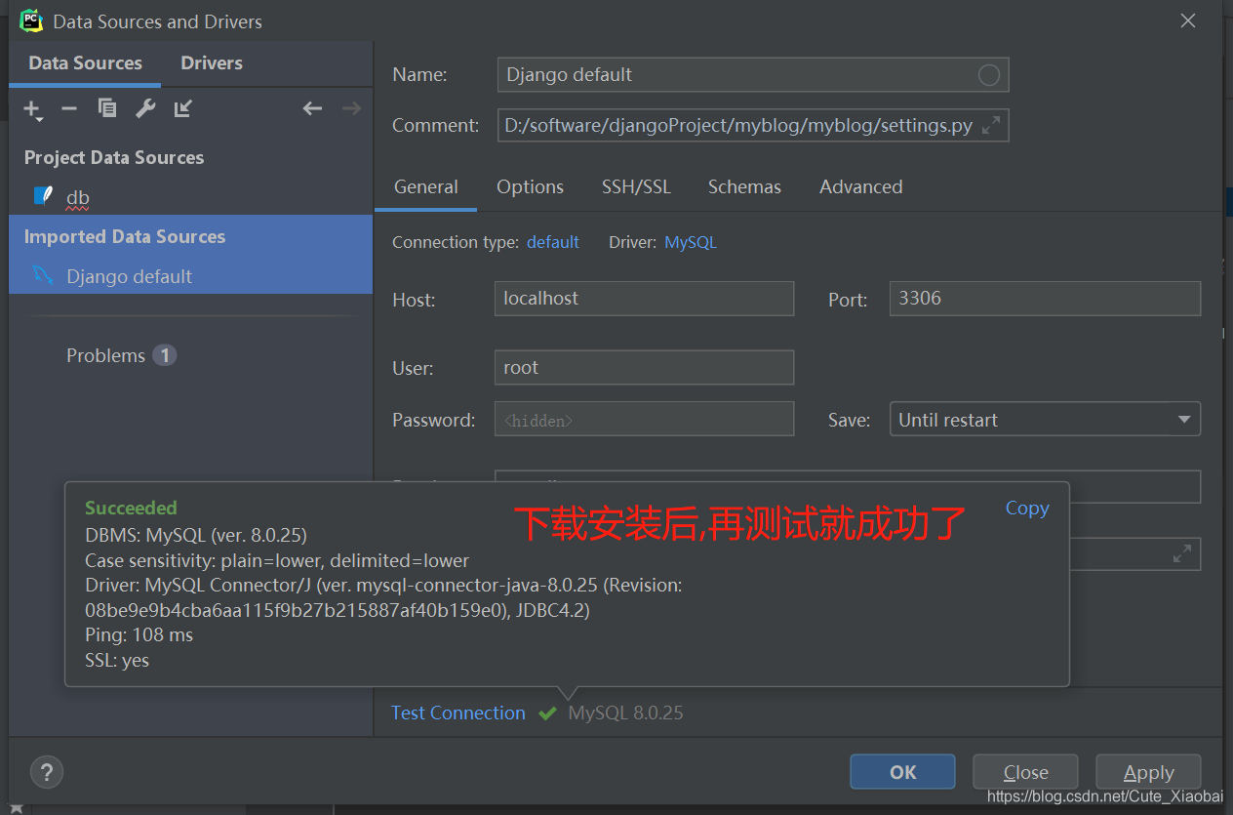Choose data source color circle in Name field
The width and height of the screenshot is (1233, 815).
coord(988,75)
